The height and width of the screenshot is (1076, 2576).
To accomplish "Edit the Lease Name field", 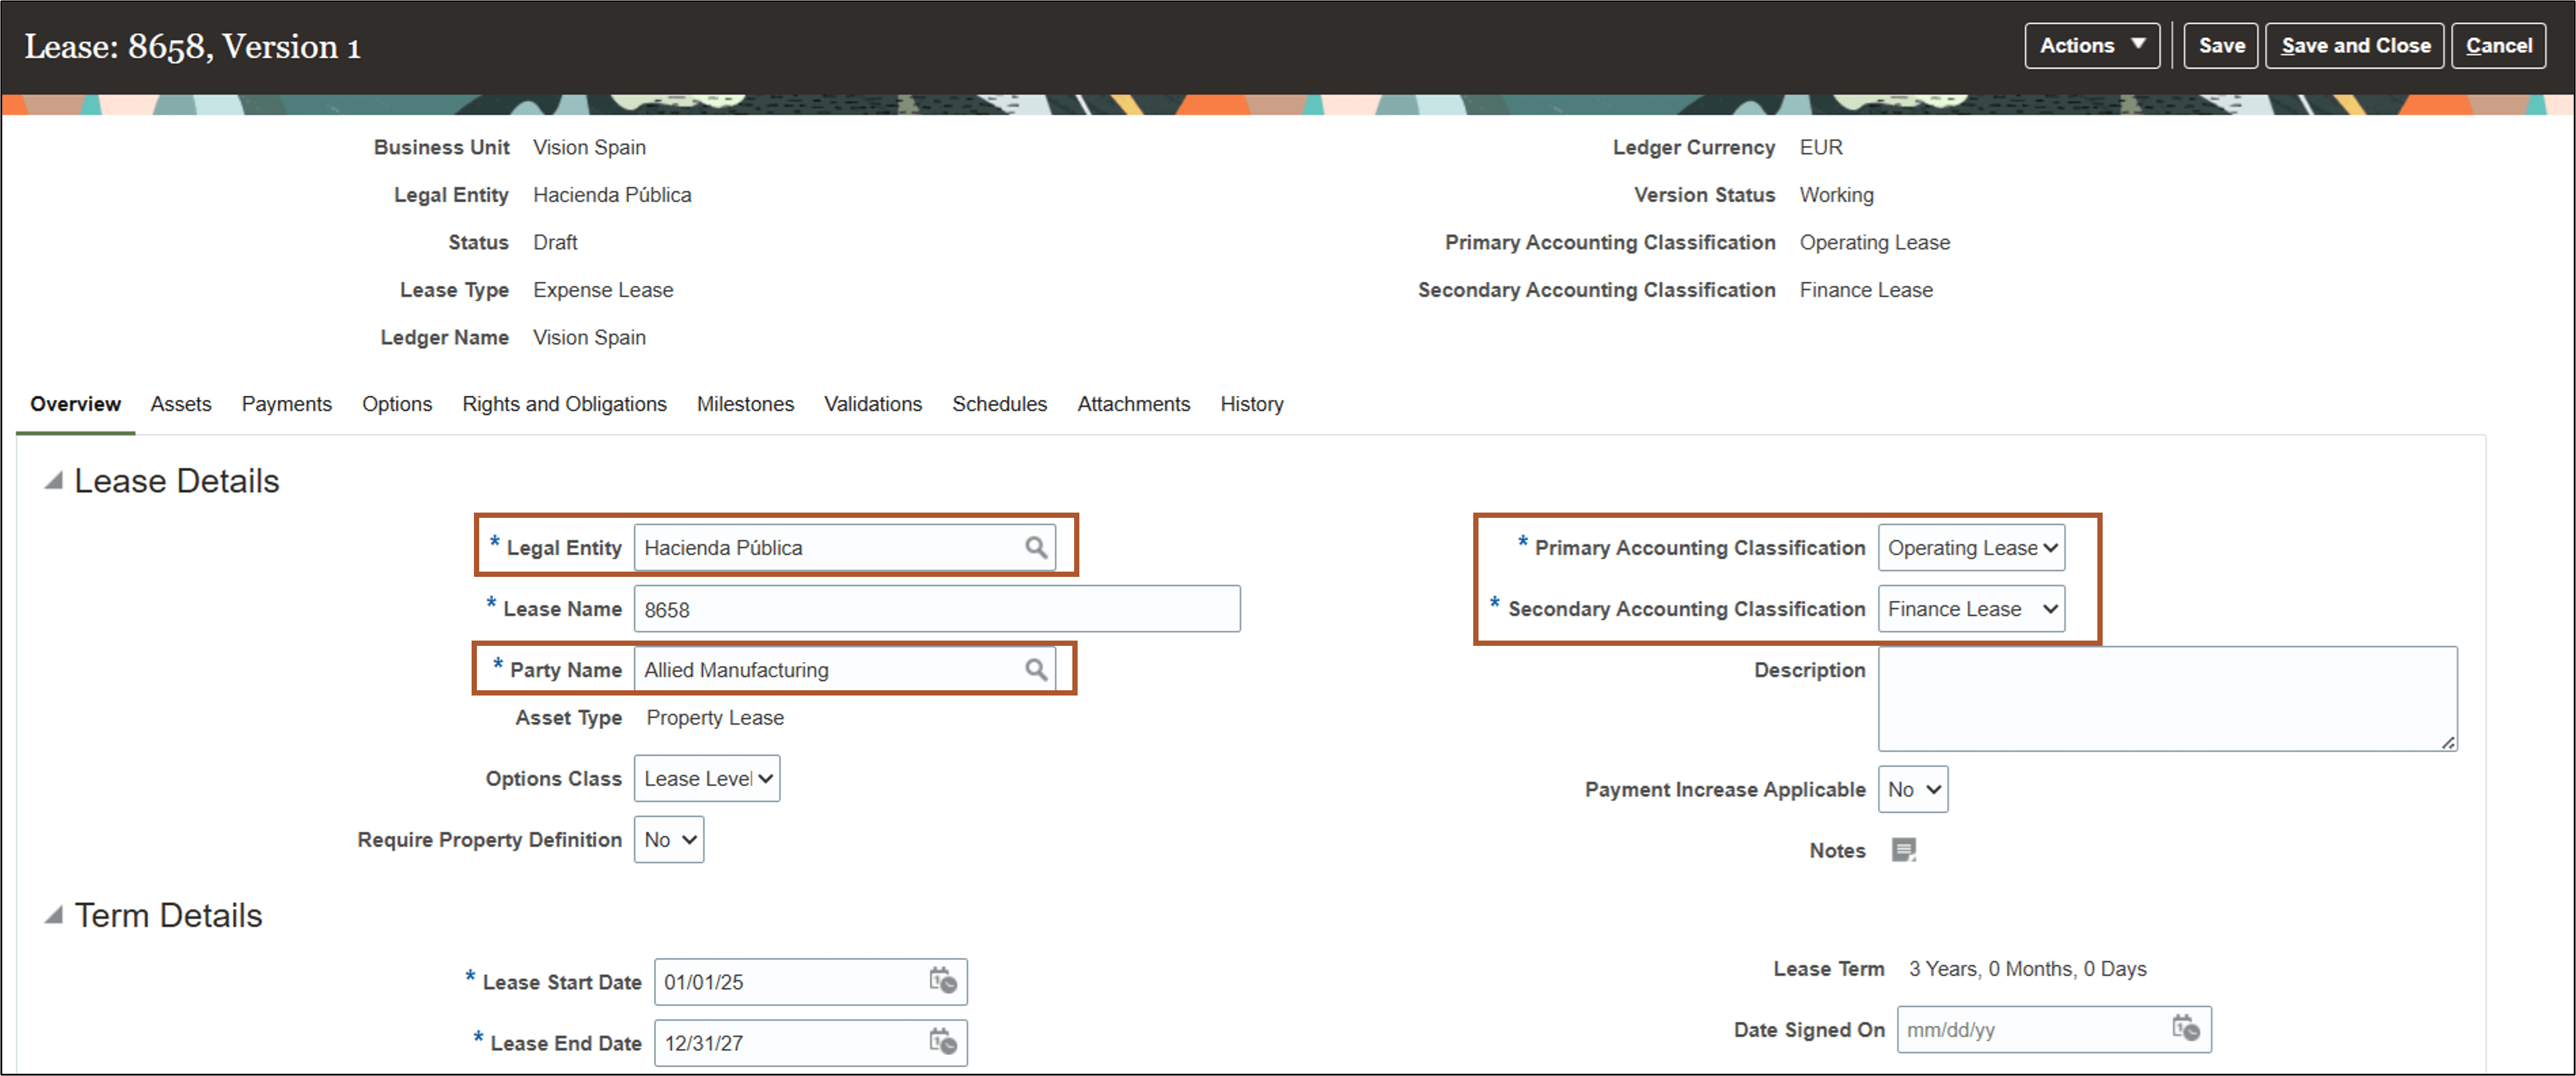I will [x=935, y=608].
